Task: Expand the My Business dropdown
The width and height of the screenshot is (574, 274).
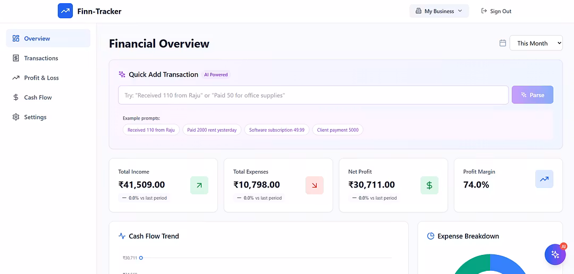Action: pos(439,11)
